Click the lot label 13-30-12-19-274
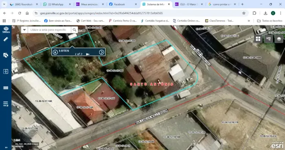The height and width of the screenshot is (150, 285). [268, 136]
